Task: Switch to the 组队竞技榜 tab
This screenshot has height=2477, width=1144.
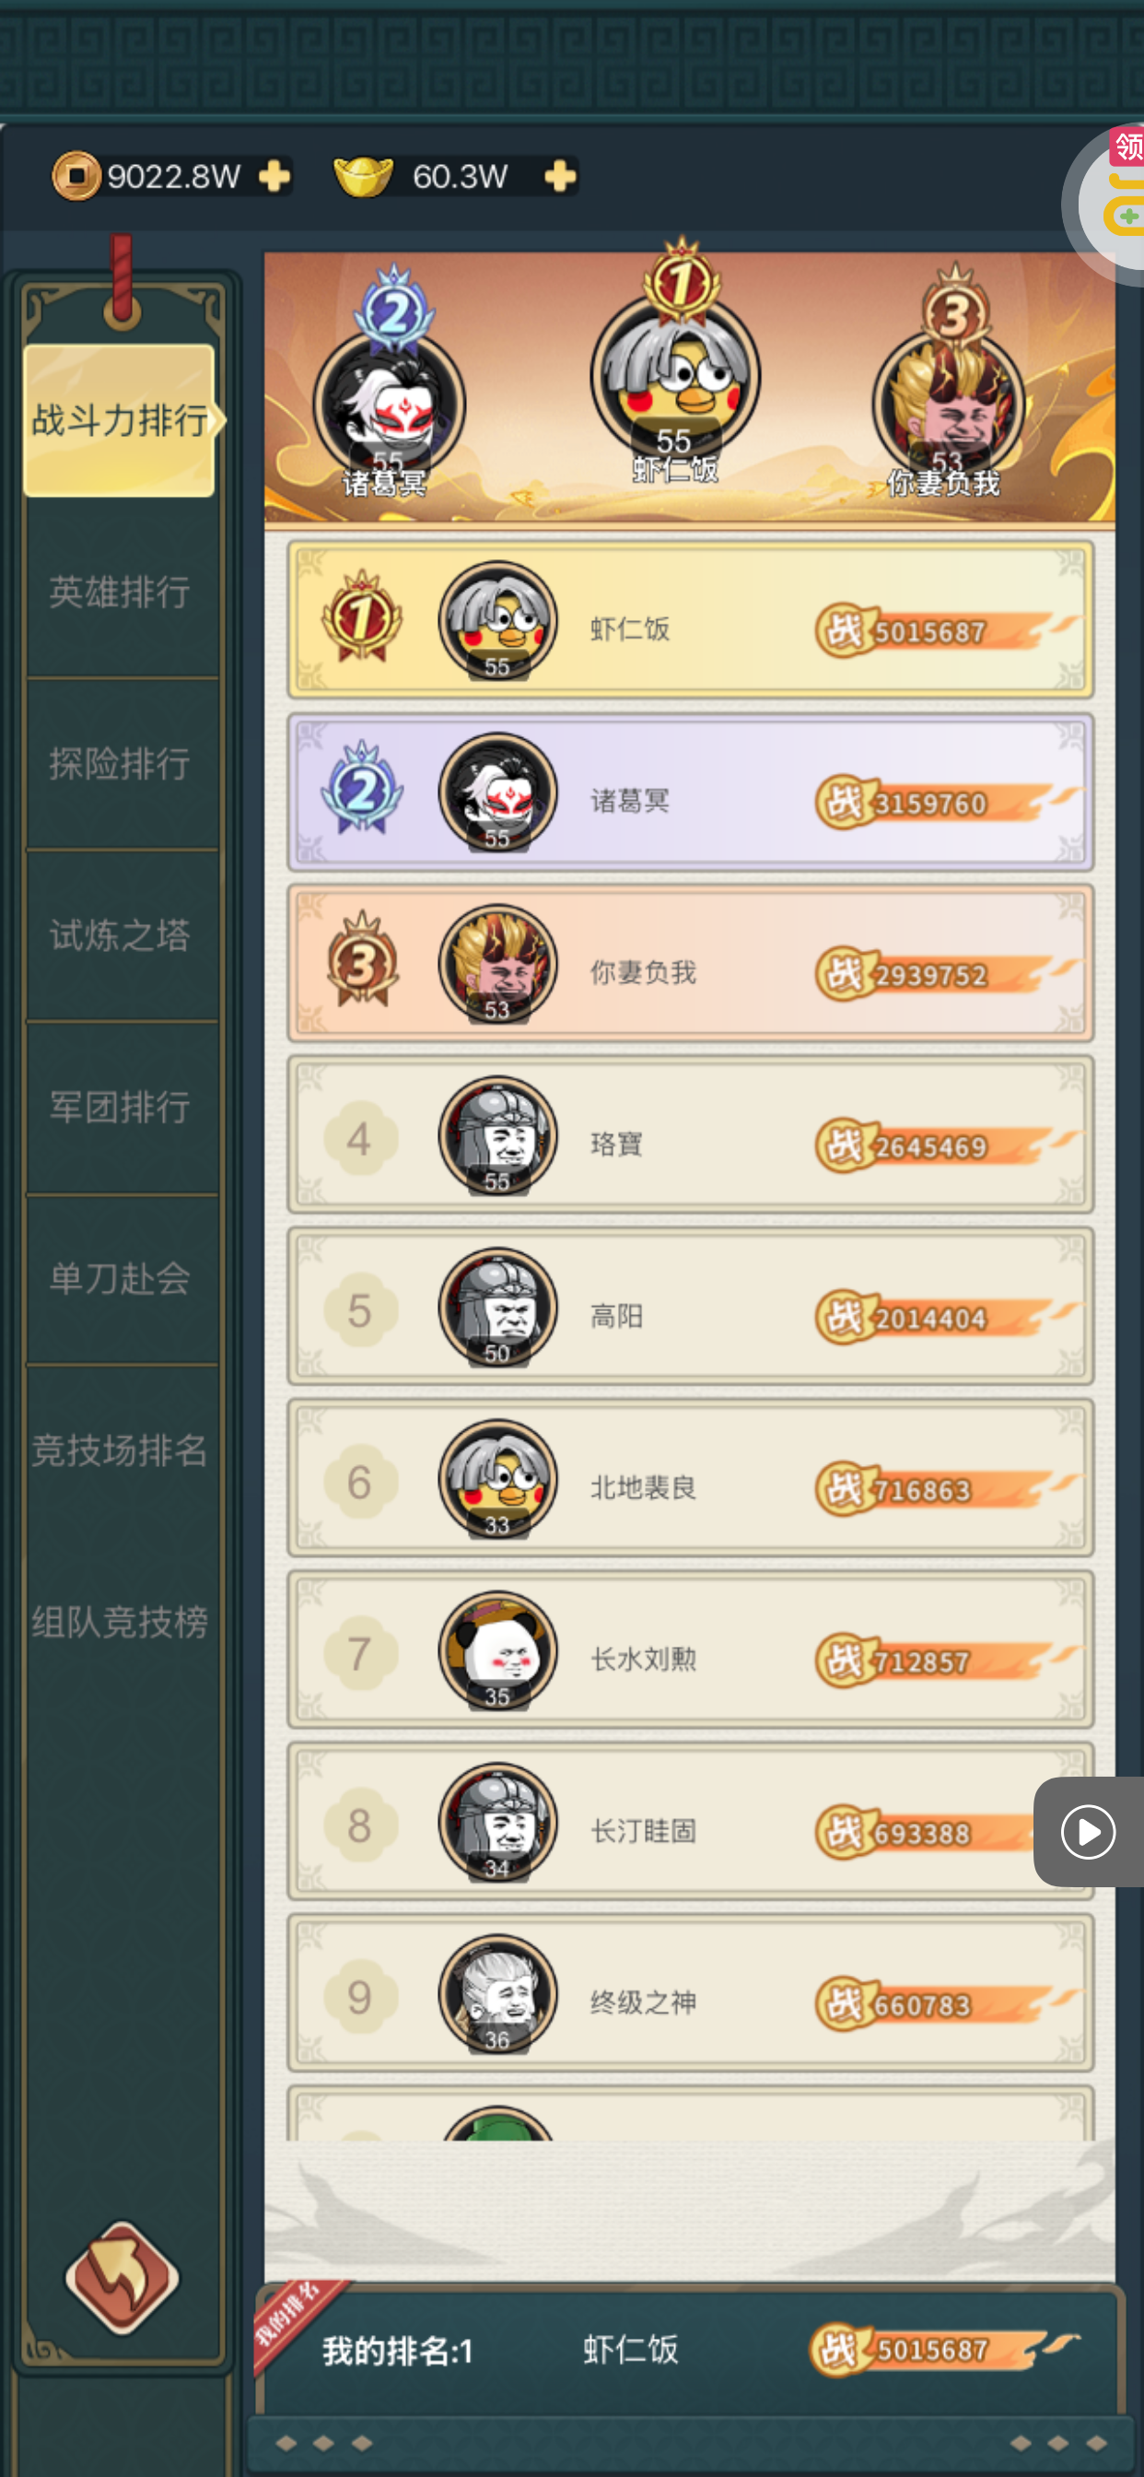Action: pos(120,1622)
